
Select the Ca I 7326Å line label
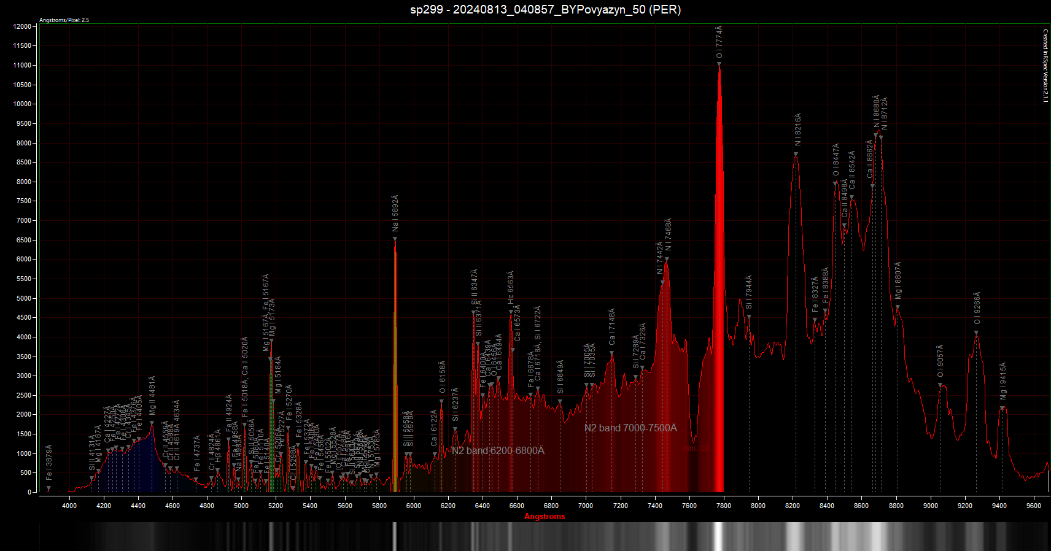643,341
